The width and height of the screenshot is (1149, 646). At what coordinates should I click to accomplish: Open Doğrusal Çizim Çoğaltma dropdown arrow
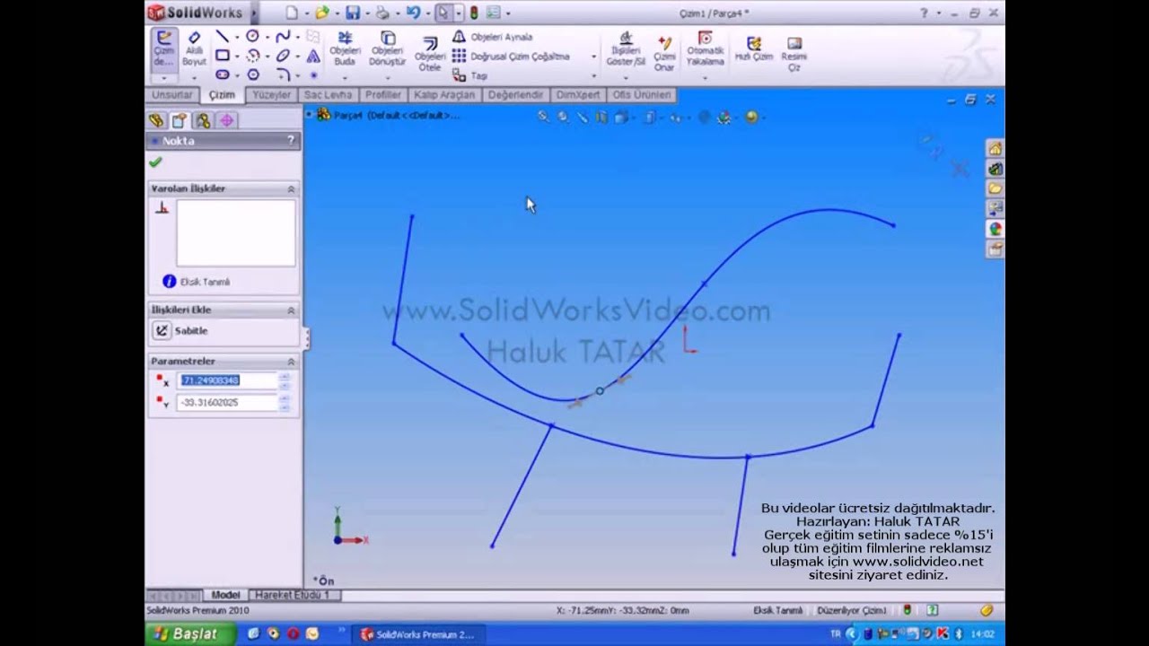pyautogui.click(x=593, y=57)
